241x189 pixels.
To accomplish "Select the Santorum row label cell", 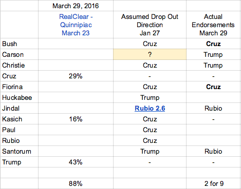I will (19, 151).
